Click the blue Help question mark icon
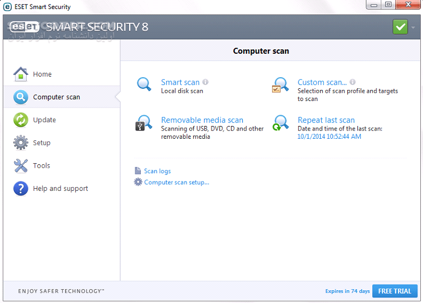 click(21, 188)
